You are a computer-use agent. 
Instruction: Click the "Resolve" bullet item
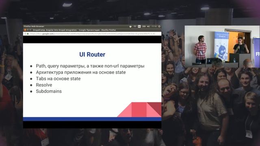(44, 85)
